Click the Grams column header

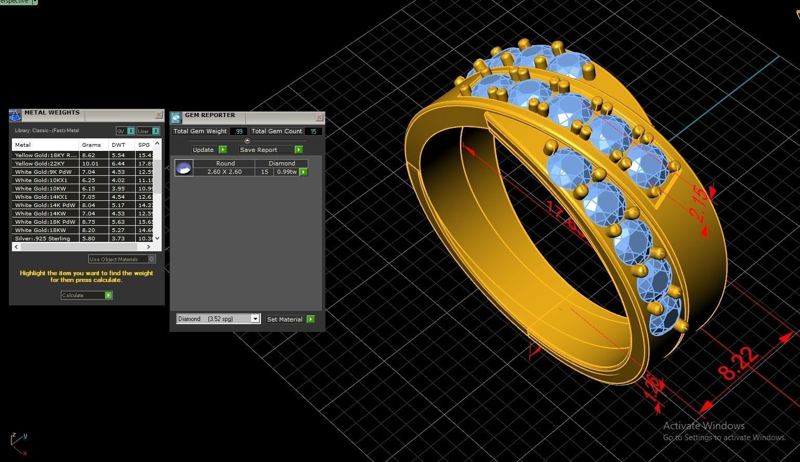coord(94,145)
